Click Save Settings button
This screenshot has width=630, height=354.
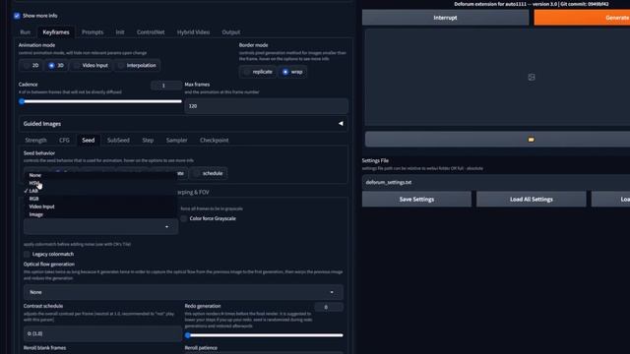click(x=416, y=199)
